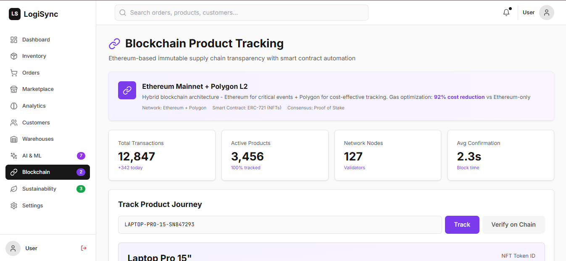Click the "NFT Token ID" label
Image resolution: width=566 pixels, height=261 pixels.
click(519, 256)
